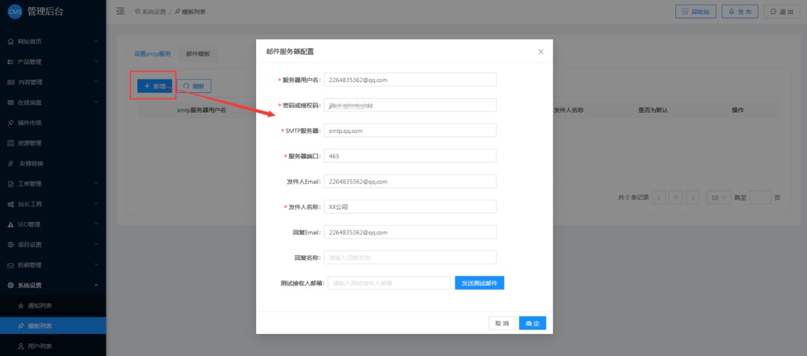Click the 产品管理 list icon
The width and height of the screenshot is (807, 356).
(11, 62)
